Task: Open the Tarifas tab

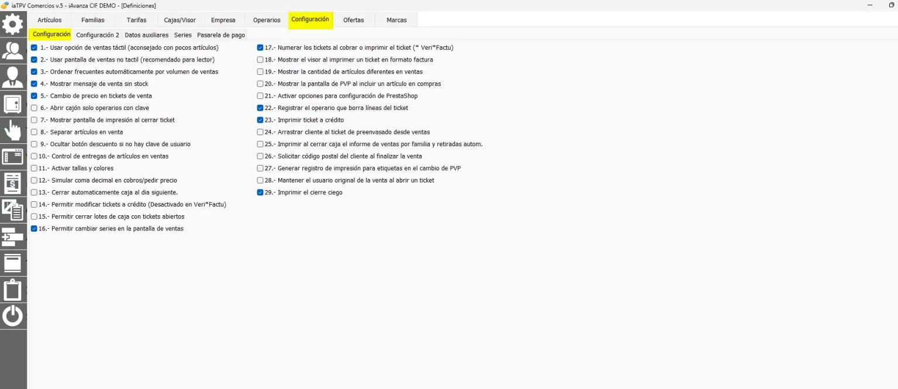Action: 136,20
